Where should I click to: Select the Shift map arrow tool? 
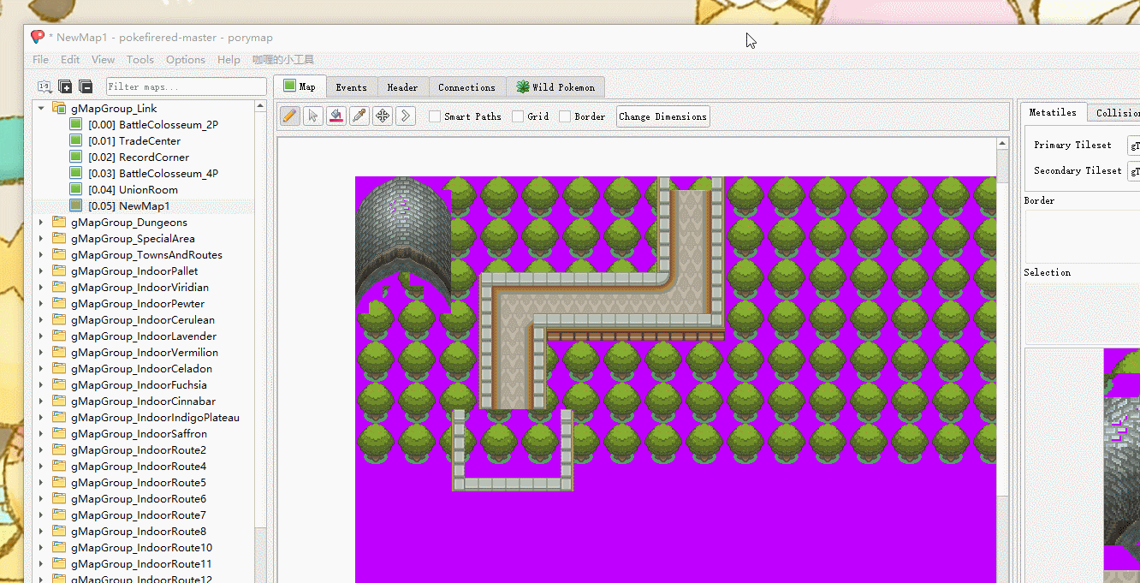[406, 116]
